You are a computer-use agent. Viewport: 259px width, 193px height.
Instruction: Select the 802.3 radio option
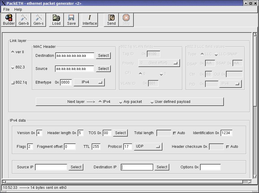(13, 68)
